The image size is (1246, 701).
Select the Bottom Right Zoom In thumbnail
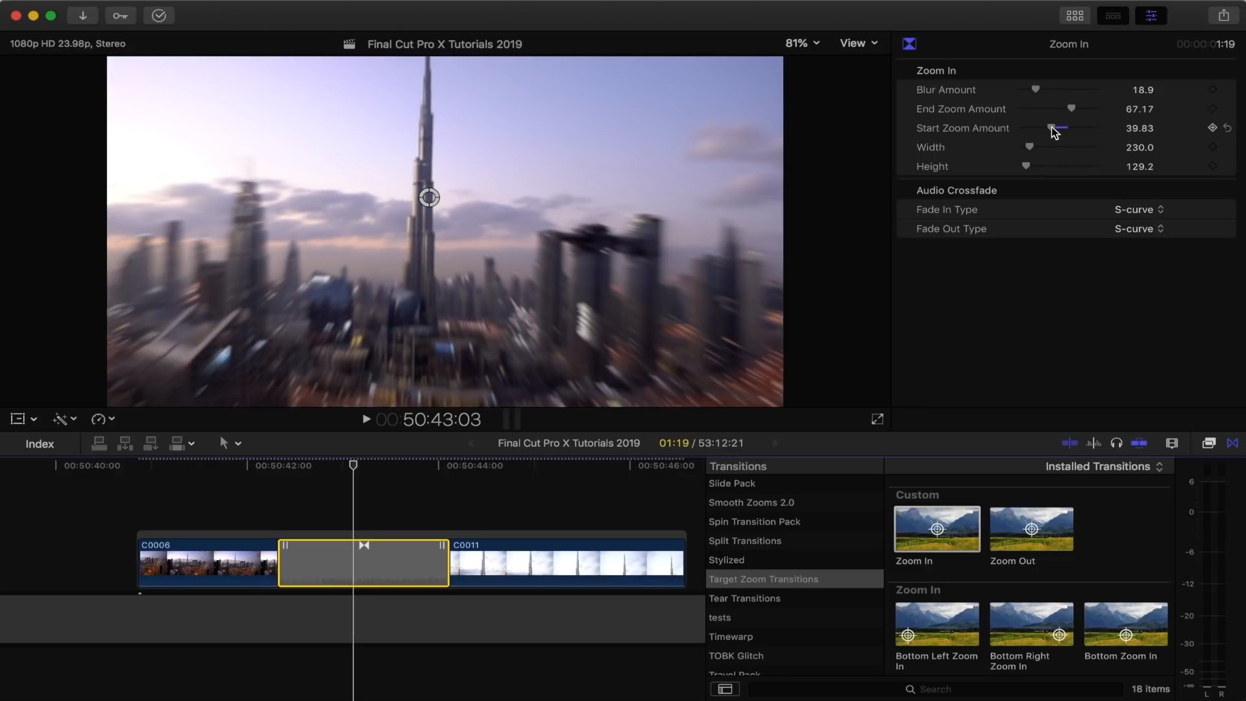point(1031,624)
